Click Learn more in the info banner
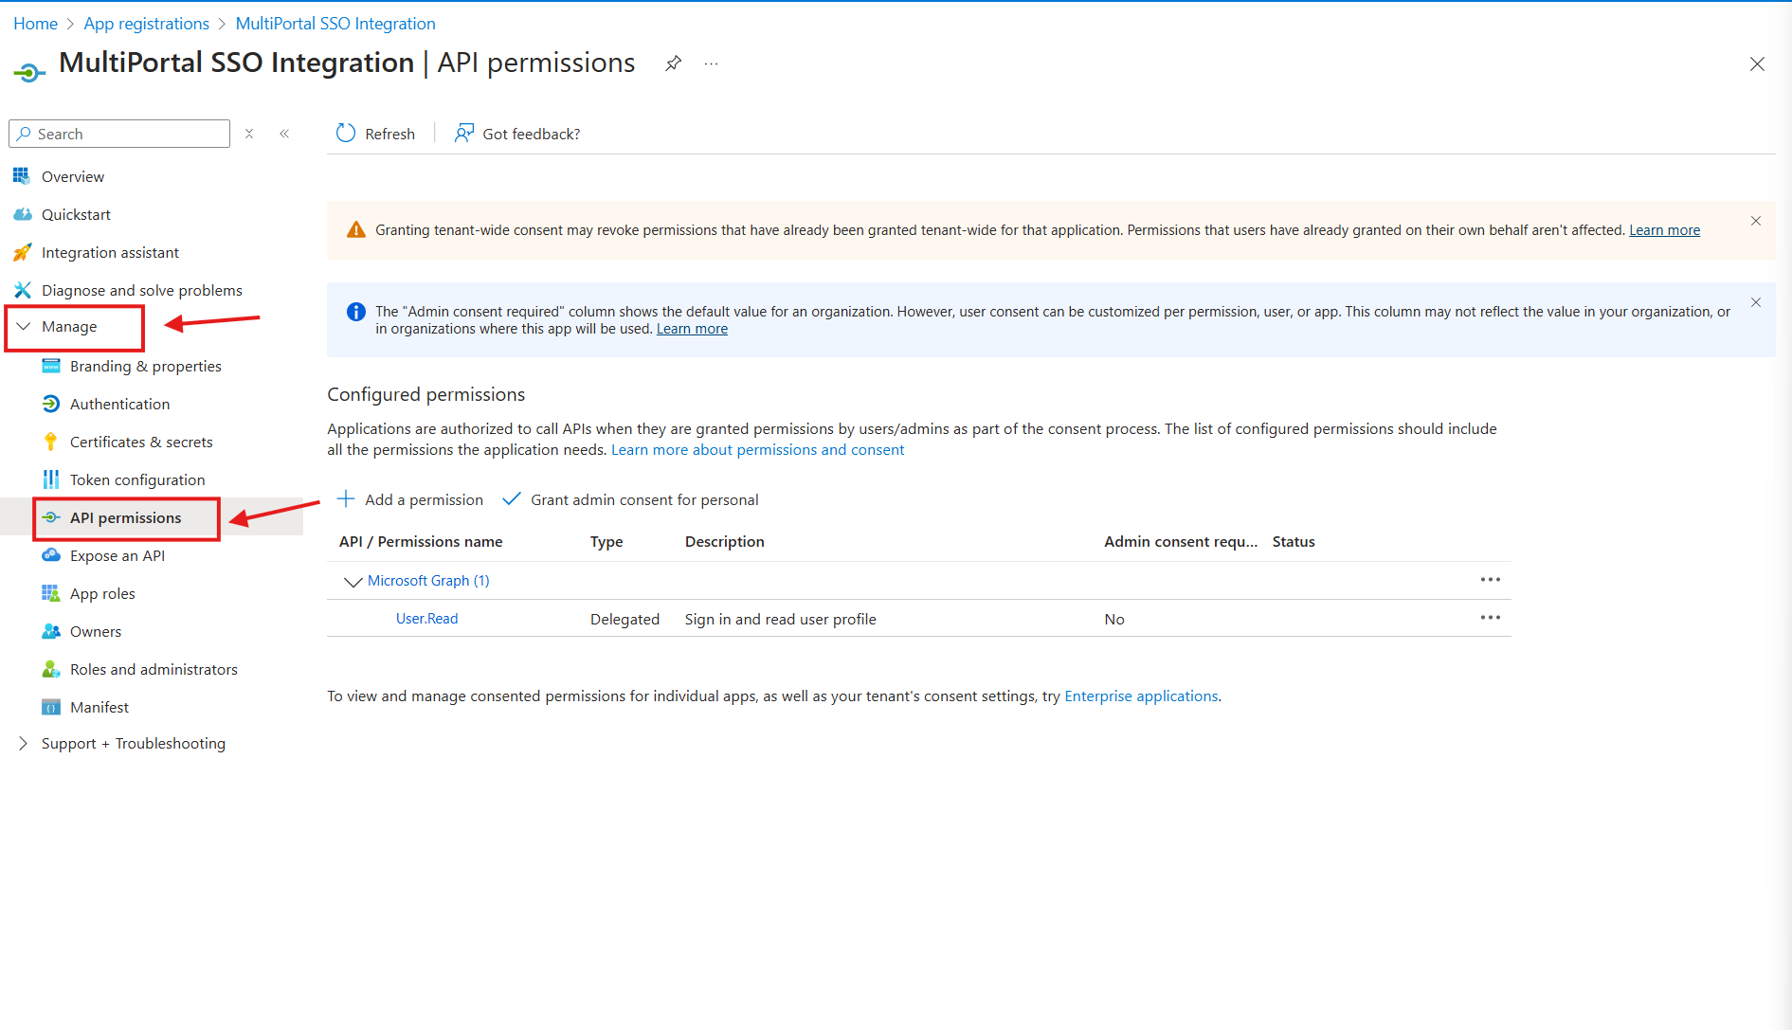The height and width of the screenshot is (1030, 1792). [x=692, y=329]
